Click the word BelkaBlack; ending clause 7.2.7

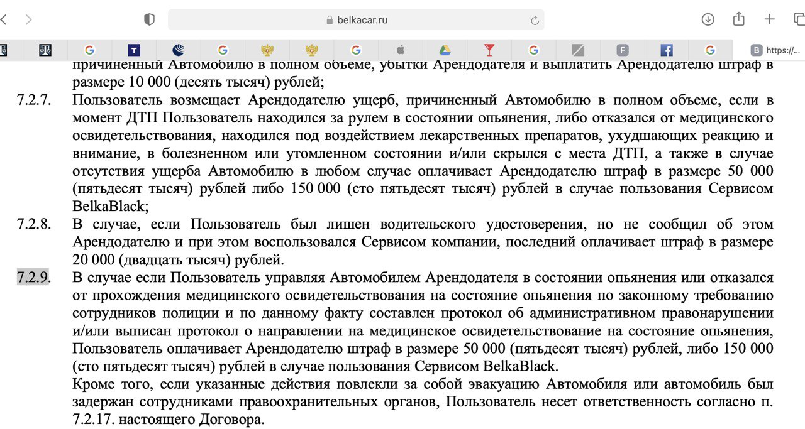[x=111, y=206]
